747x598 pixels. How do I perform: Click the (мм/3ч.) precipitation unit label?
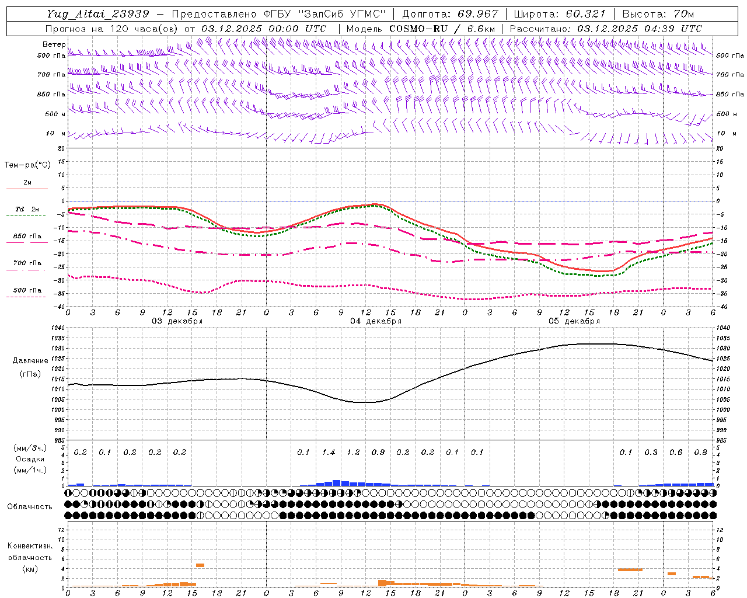click(x=29, y=448)
